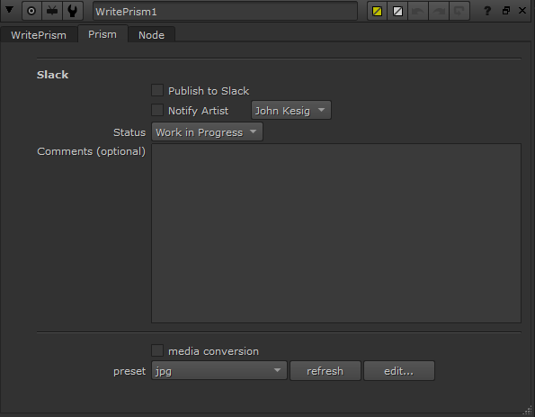Tick the Notify Artist checkbox
The width and height of the screenshot is (535, 417).
tap(157, 110)
